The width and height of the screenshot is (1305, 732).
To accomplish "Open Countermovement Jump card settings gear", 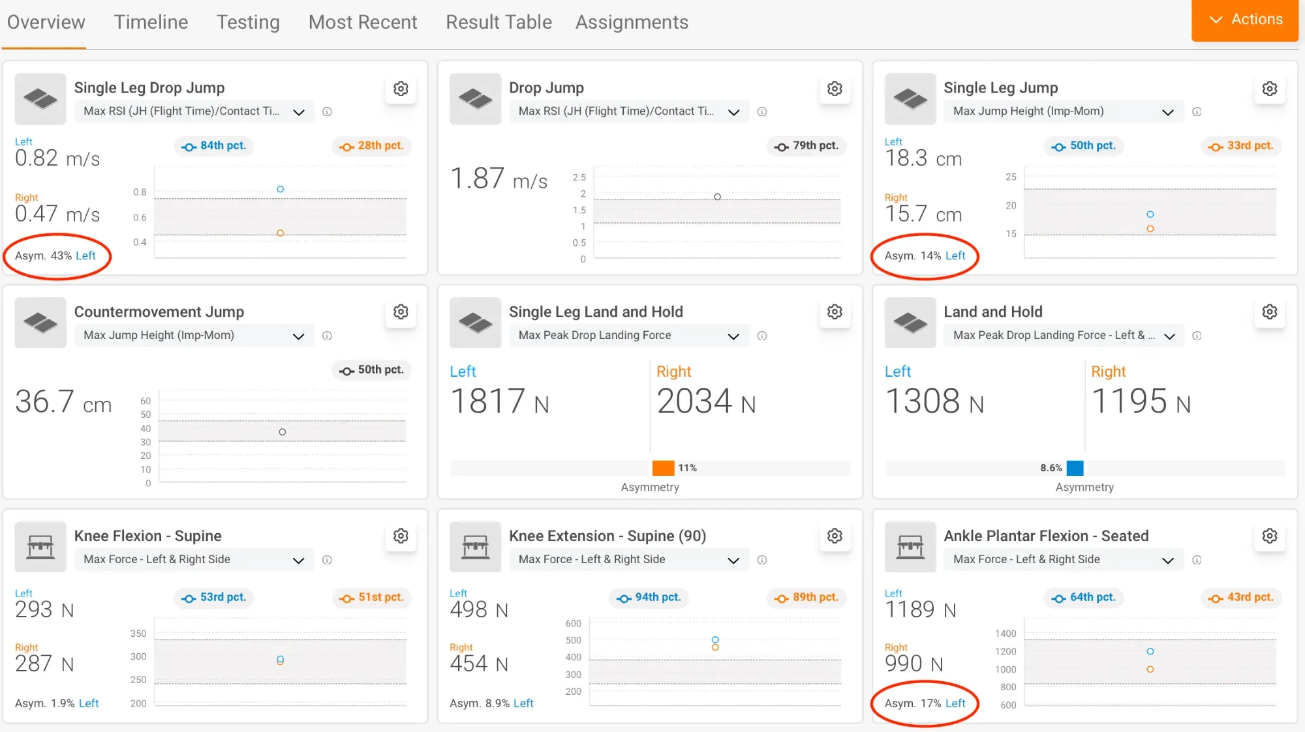I will (401, 312).
